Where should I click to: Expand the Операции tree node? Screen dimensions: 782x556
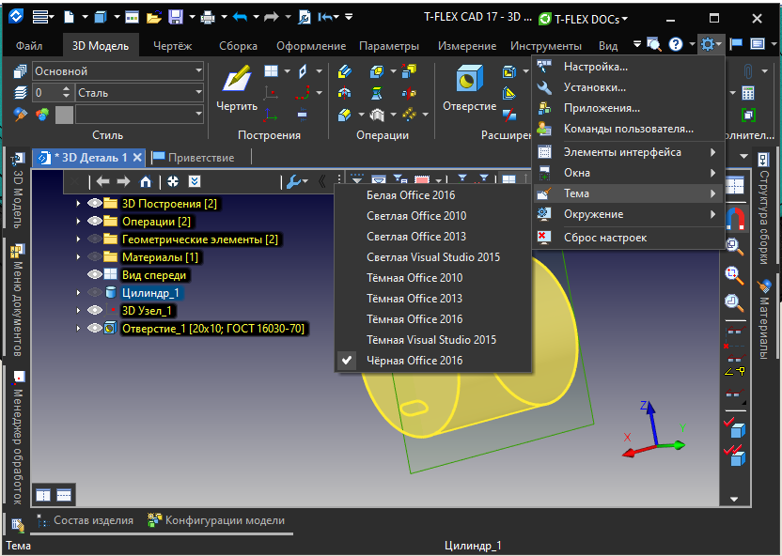pyautogui.click(x=78, y=222)
